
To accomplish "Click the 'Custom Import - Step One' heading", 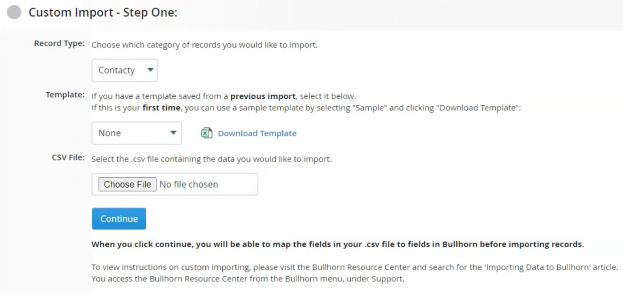I will point(103,13).
